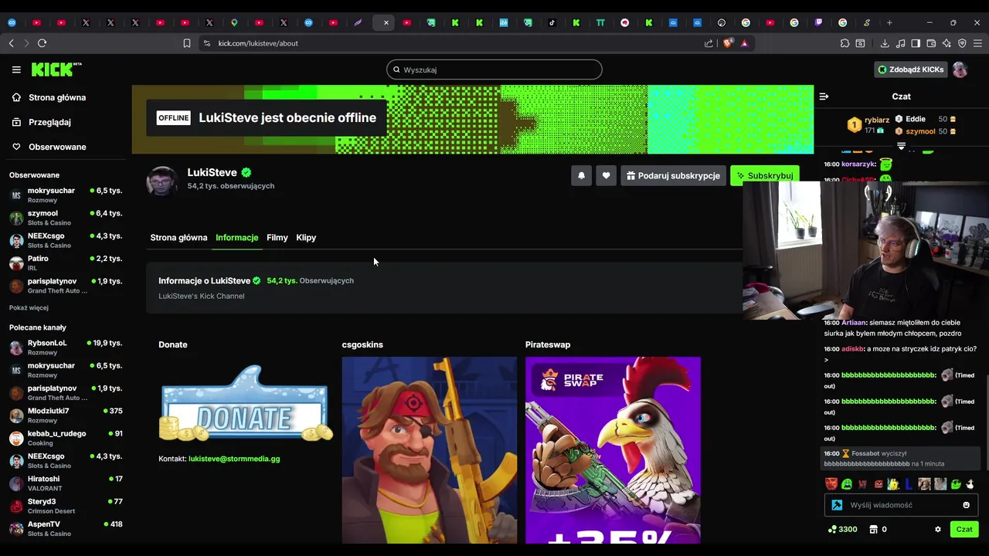Viewport: 989px width, 556px height.
Task: Open the Brave VPN shield icon
Action: click(x=962, y=43)
